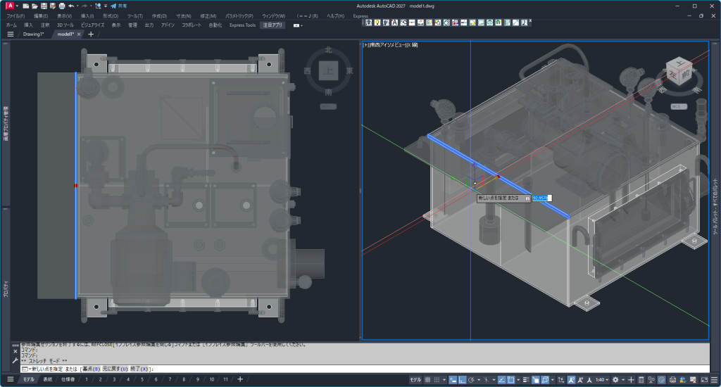Add a new drawing tab with plus button

[x=90, y=34]
